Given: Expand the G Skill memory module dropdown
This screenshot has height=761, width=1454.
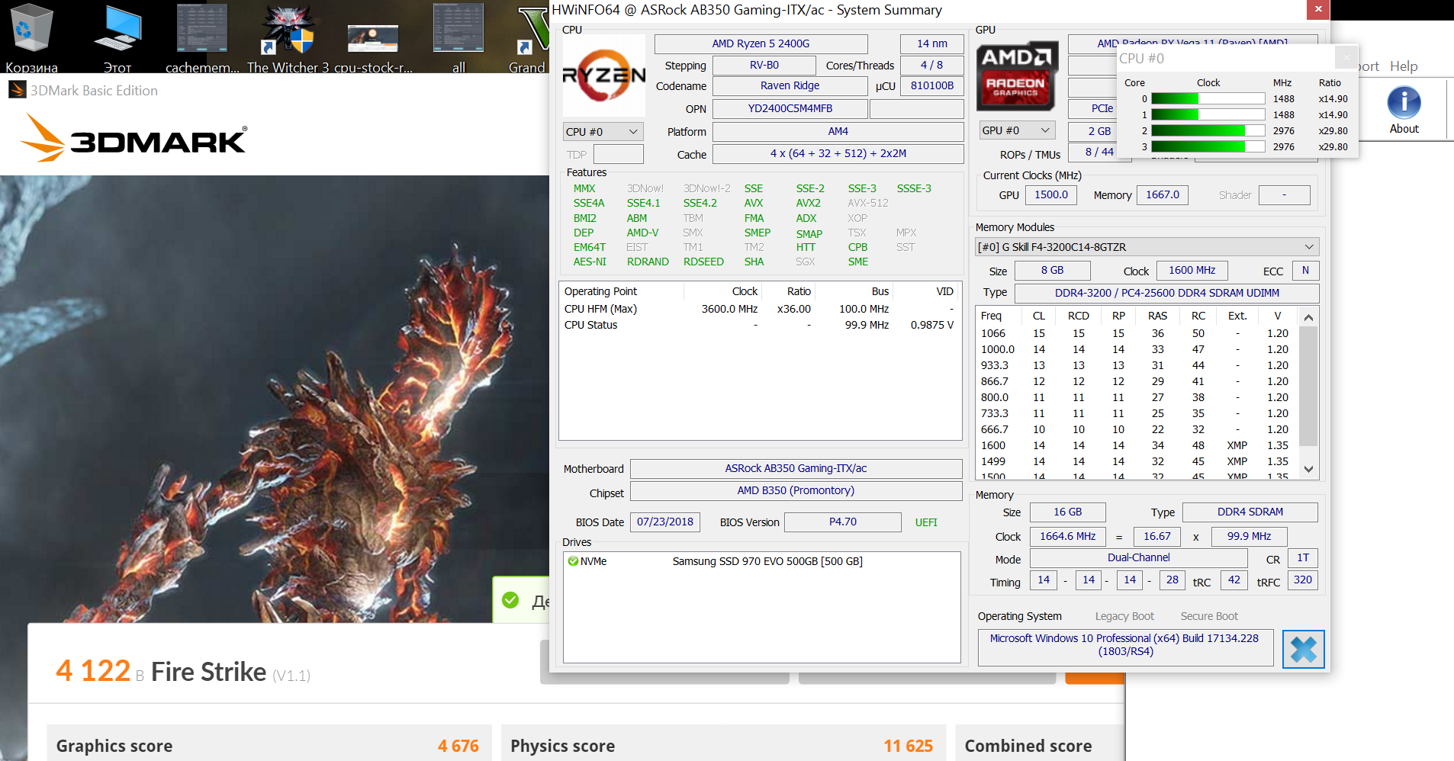Looking at the screenshot, I should coord(1147,247).
